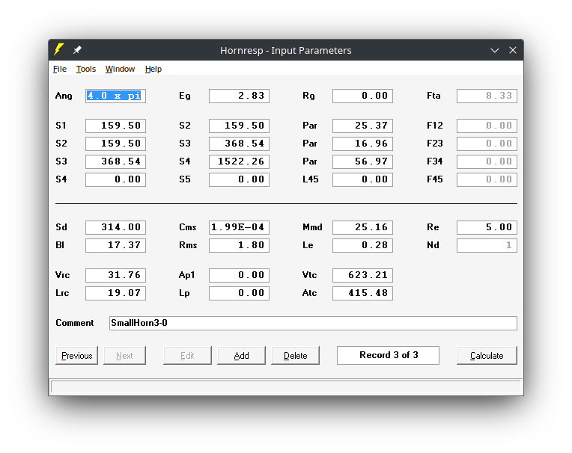572x453 pixels.
Task: Click the Calculate button
Action: [487, 355]
